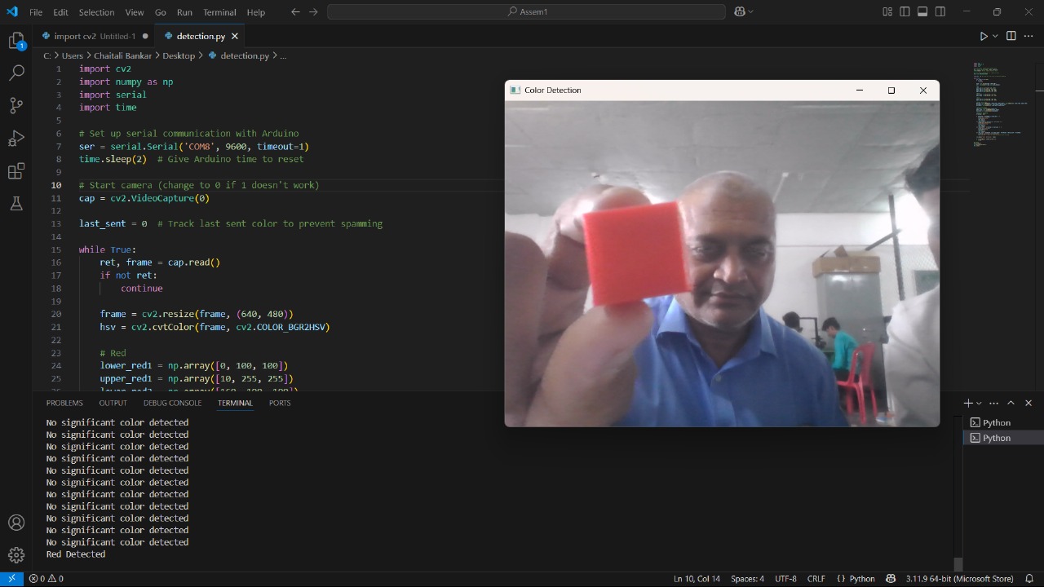Open the editor's More Actions ellipsis
The width and height of the screenshot is (1044, 587).
click(x=1029, y=36)
